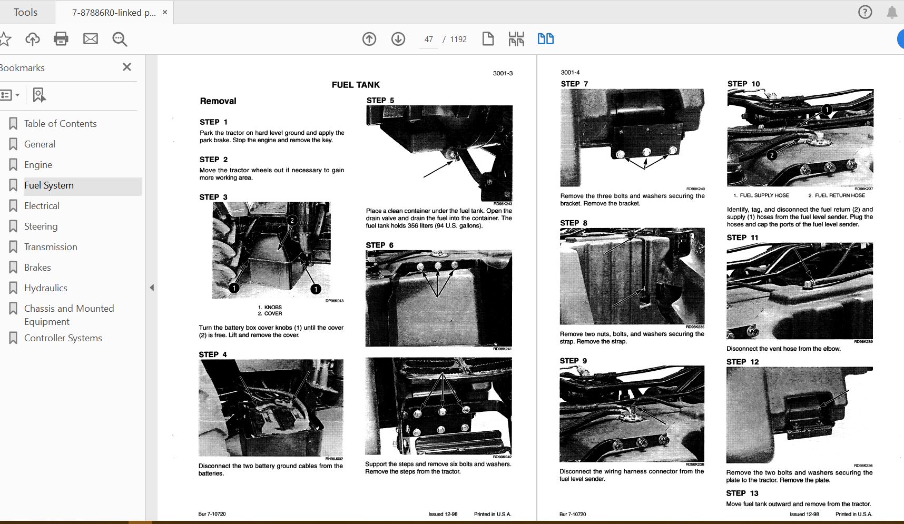Add this file to favorites with the star

pos(5,38)
